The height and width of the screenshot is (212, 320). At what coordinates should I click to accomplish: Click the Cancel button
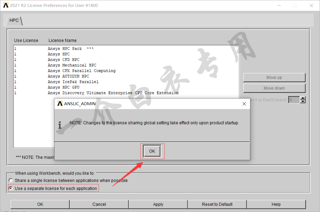[99, 204]
